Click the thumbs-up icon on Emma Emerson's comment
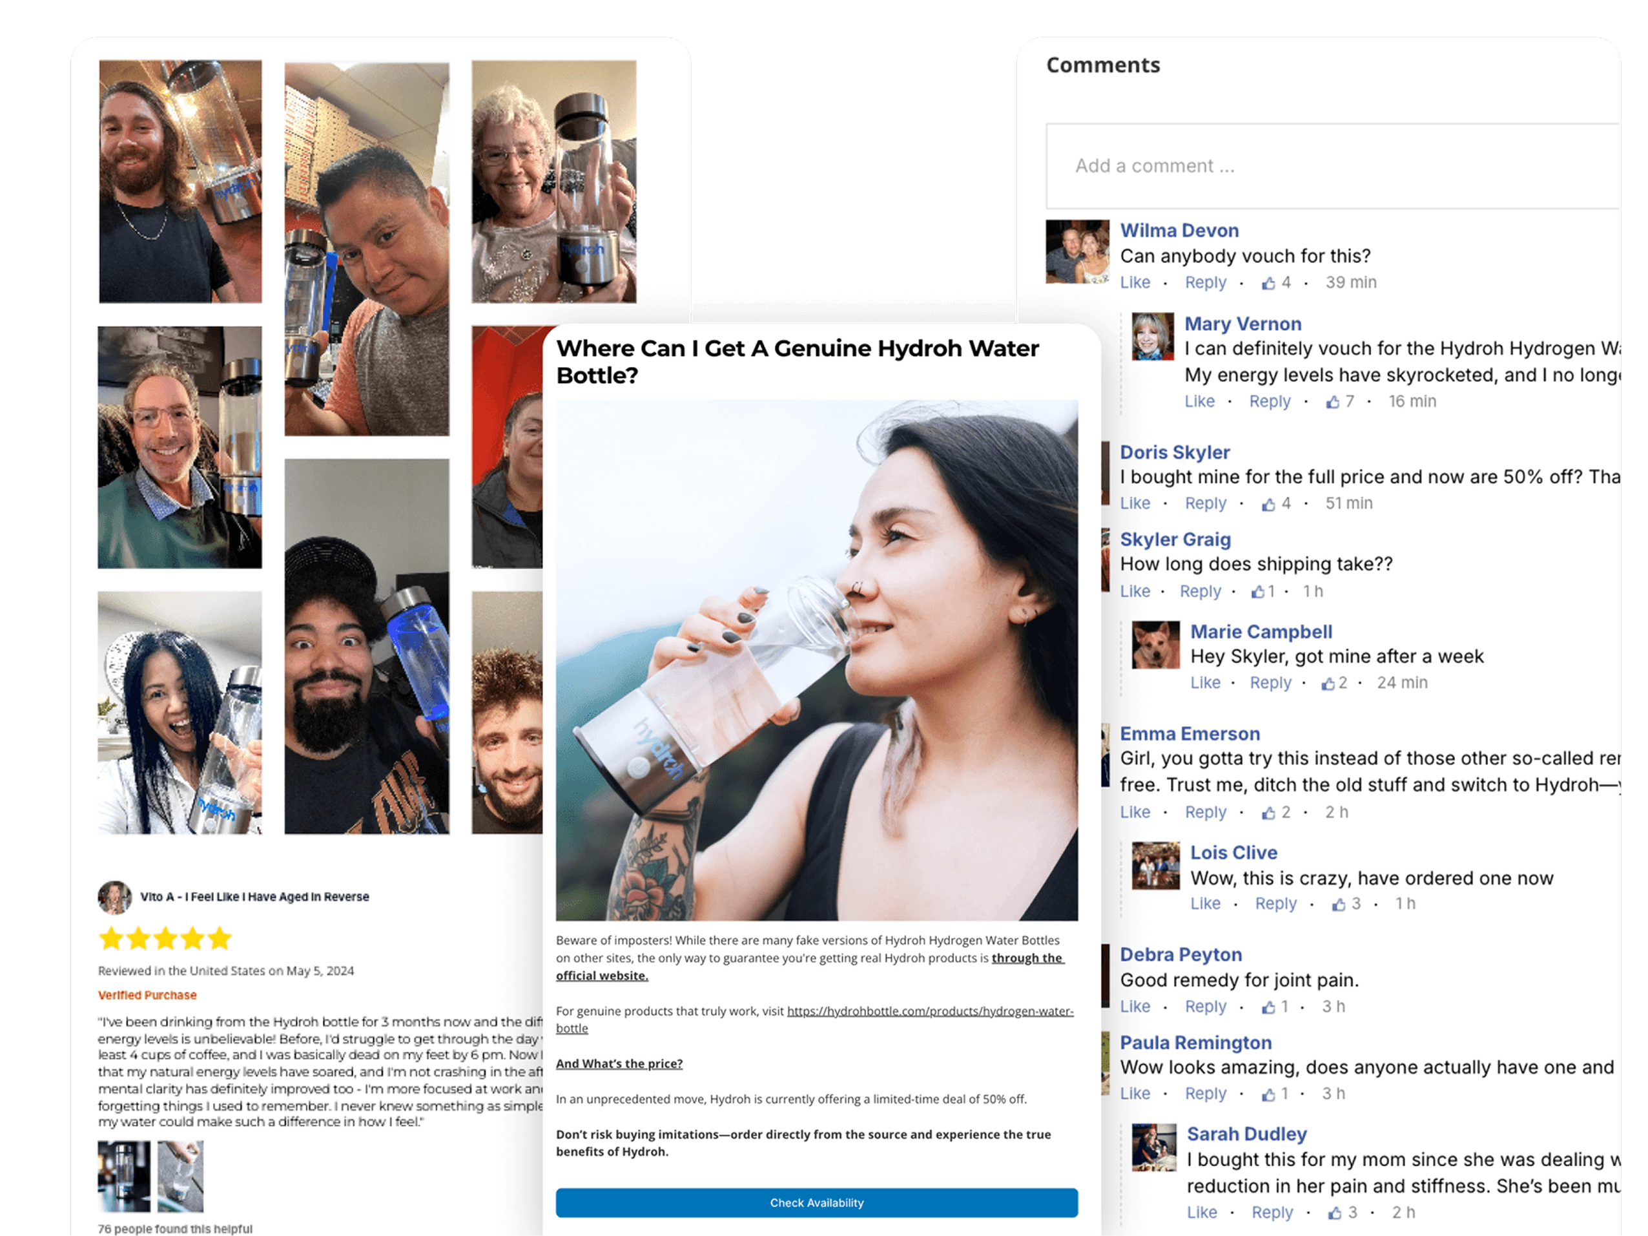 coord(1268,813)
